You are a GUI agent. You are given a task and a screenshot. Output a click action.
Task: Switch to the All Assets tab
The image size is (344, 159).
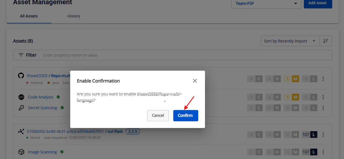(29, 16)
